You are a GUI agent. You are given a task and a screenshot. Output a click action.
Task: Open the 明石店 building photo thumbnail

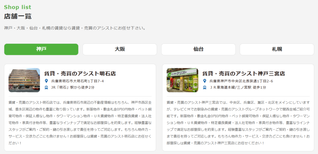pyautogui.click(x=24, y=80)
